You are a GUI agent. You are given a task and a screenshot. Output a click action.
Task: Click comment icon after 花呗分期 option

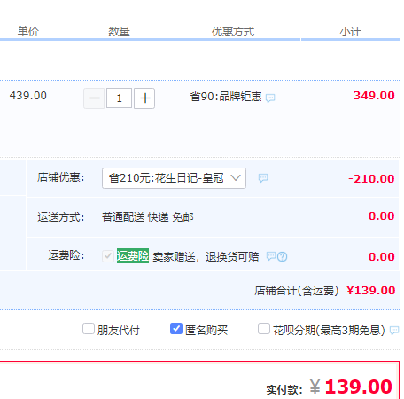click(394, 330)
